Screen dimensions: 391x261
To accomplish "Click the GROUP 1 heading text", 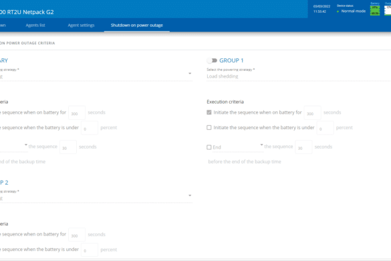I will point(231,60).
